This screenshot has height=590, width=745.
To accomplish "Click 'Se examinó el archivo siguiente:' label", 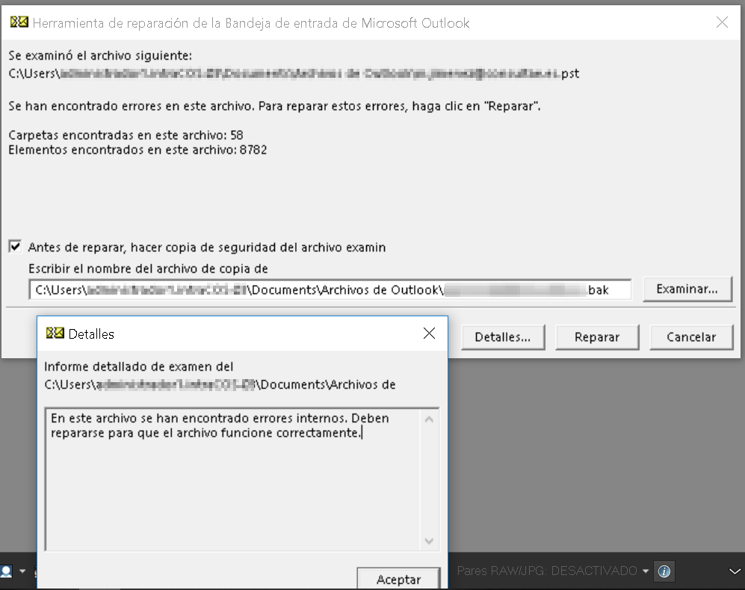I will point(100,55).
